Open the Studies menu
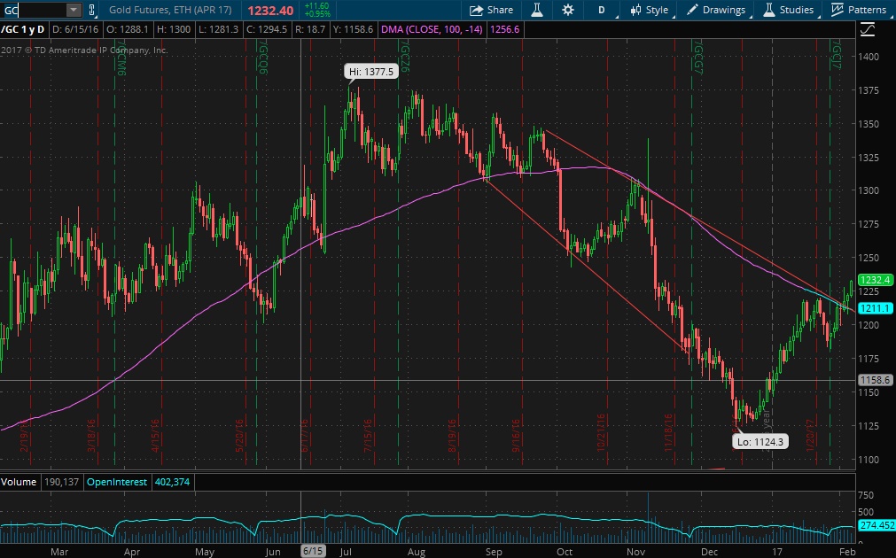Screen dimensions: 896x558 tap(789, 10)
